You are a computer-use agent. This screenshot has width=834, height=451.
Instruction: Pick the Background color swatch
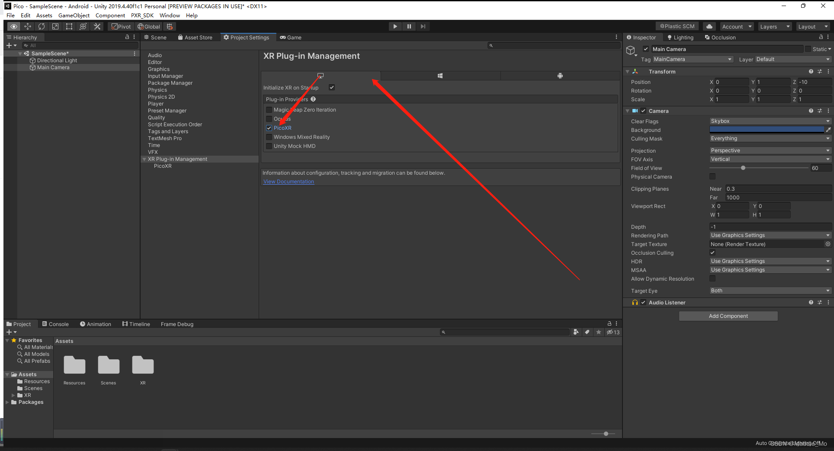tap(767, 130)
